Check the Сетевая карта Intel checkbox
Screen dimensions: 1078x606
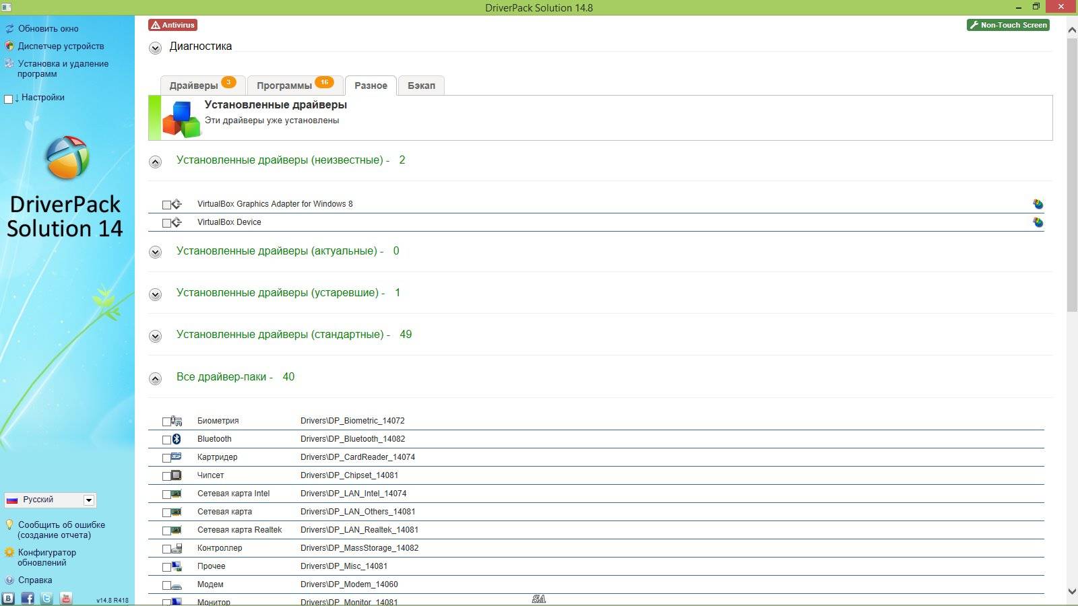click(x=166, y=494)
